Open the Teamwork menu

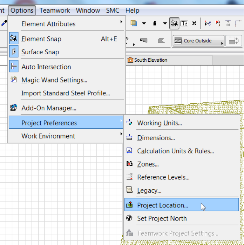click(x=55, y=10)
